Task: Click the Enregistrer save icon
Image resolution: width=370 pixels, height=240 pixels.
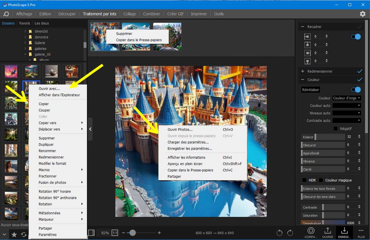Action: [344, 233]
